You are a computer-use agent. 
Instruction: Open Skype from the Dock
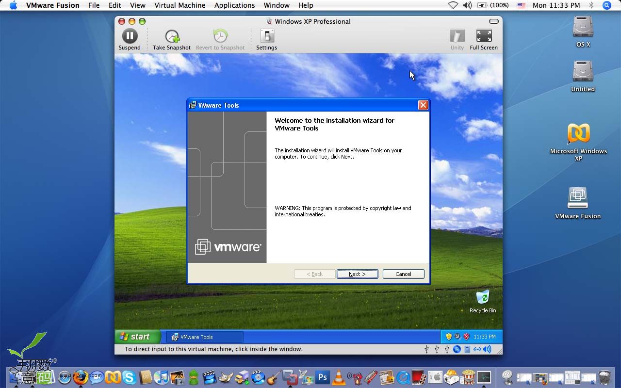tap(129, 377)
